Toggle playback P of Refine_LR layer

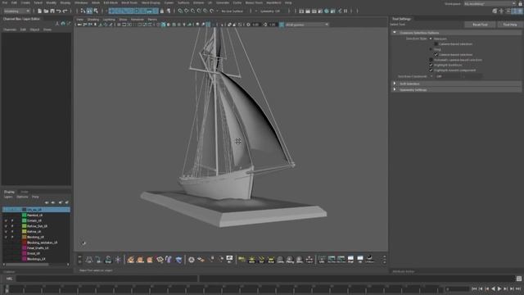point(12,231)
